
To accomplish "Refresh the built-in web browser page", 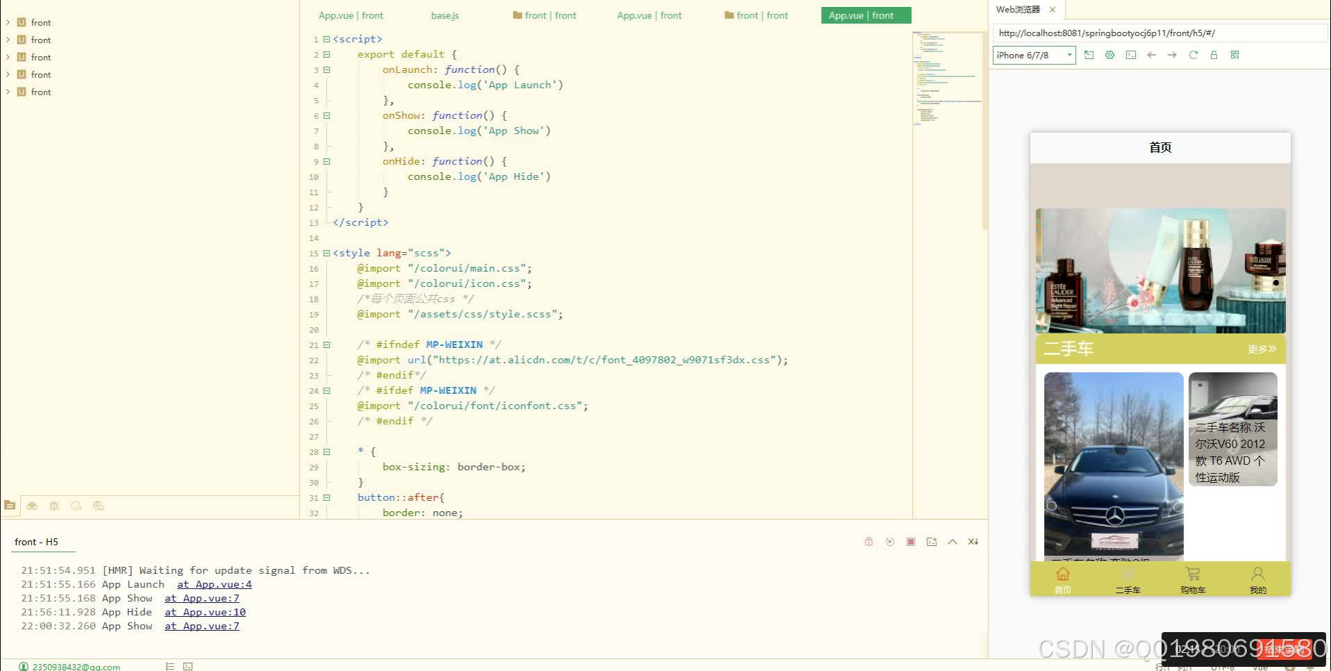I will click(1193, 55).
